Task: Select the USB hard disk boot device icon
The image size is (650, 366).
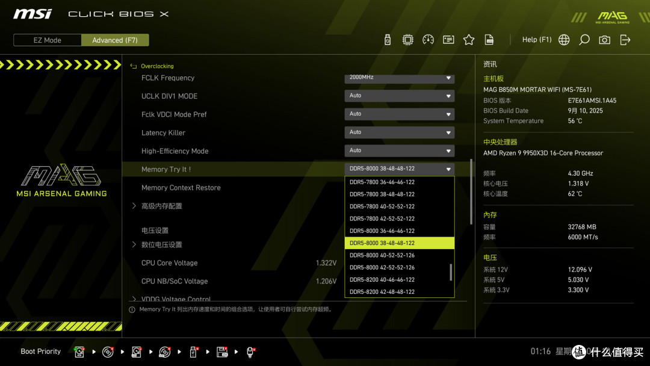Action: (x=137, y=352)
